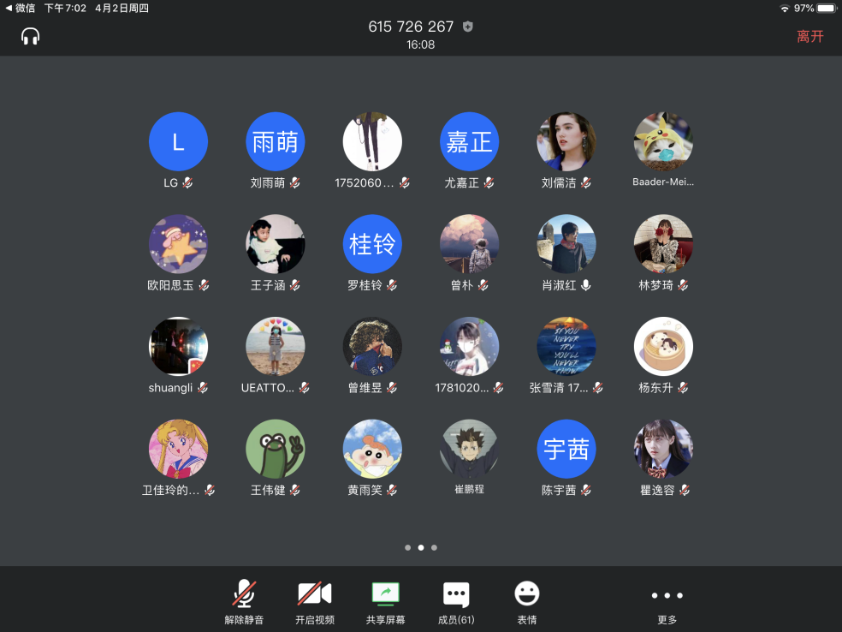This screenshot has width=842, height=632.
Task: Tap muted mic icon beside LG
Action: tap(187, 182)
